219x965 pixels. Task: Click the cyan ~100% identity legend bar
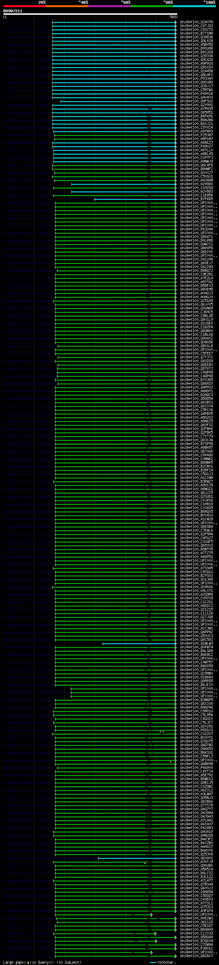194,6
